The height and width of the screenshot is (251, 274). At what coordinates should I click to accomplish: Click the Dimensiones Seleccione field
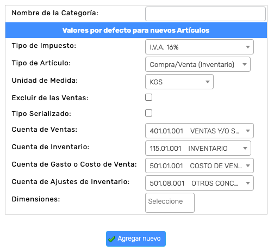(x=170, y=203)
